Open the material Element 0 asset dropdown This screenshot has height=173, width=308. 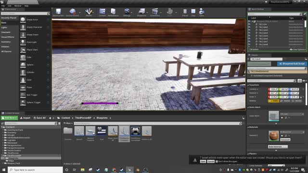[x=292, y=132]
